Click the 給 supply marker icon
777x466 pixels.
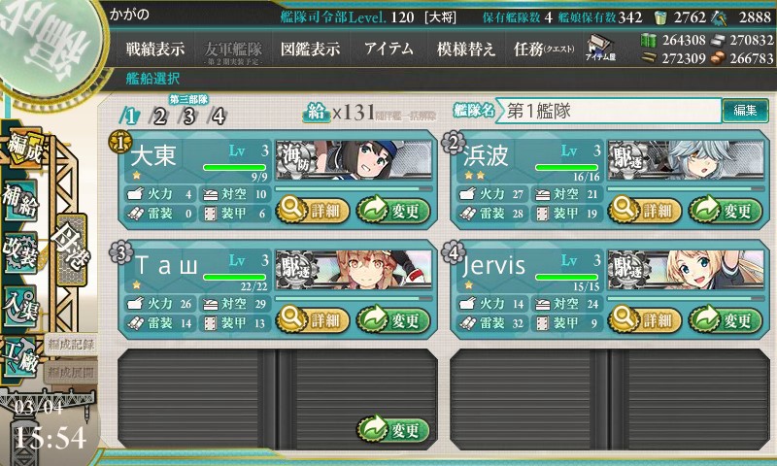(x=317, y=113)
